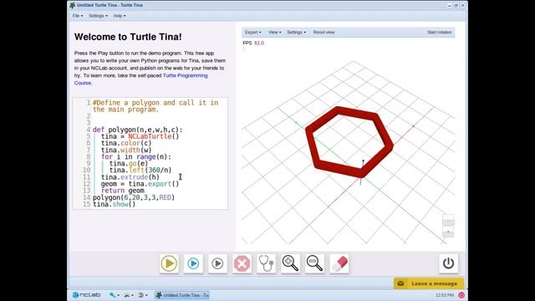Zoom in with the magnifier plus icon
Image resolution: width=535 pixels, height=301 pixels.
click(290, 263)
